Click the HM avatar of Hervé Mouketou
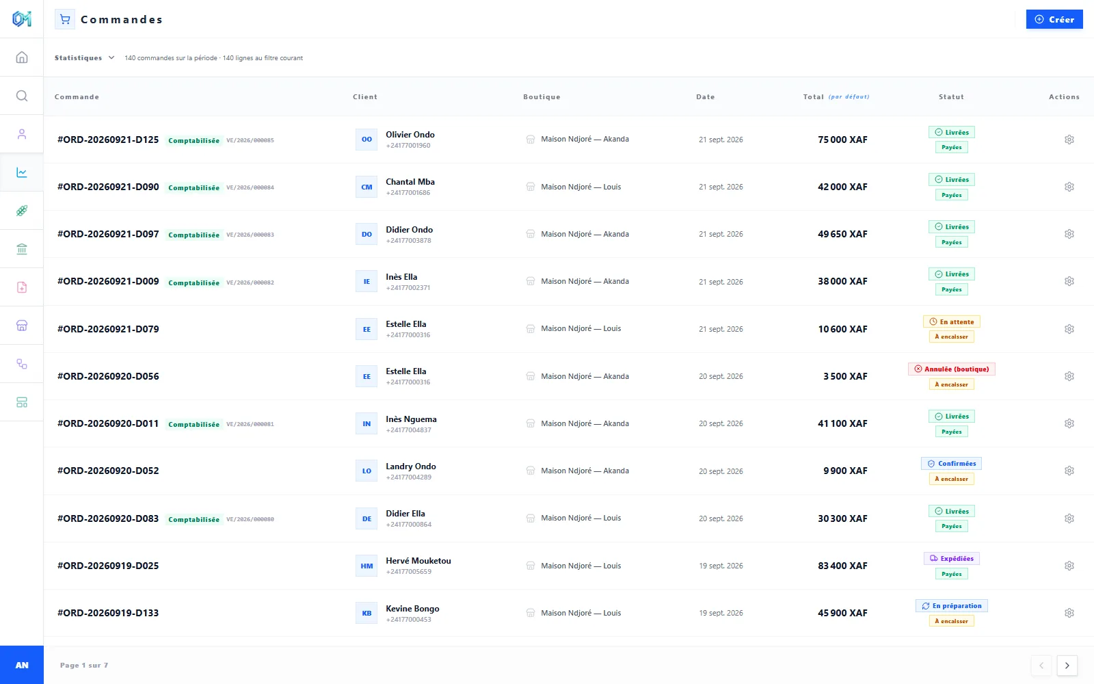This screenshot has height=684, width=1094. (x=366, y=566)
